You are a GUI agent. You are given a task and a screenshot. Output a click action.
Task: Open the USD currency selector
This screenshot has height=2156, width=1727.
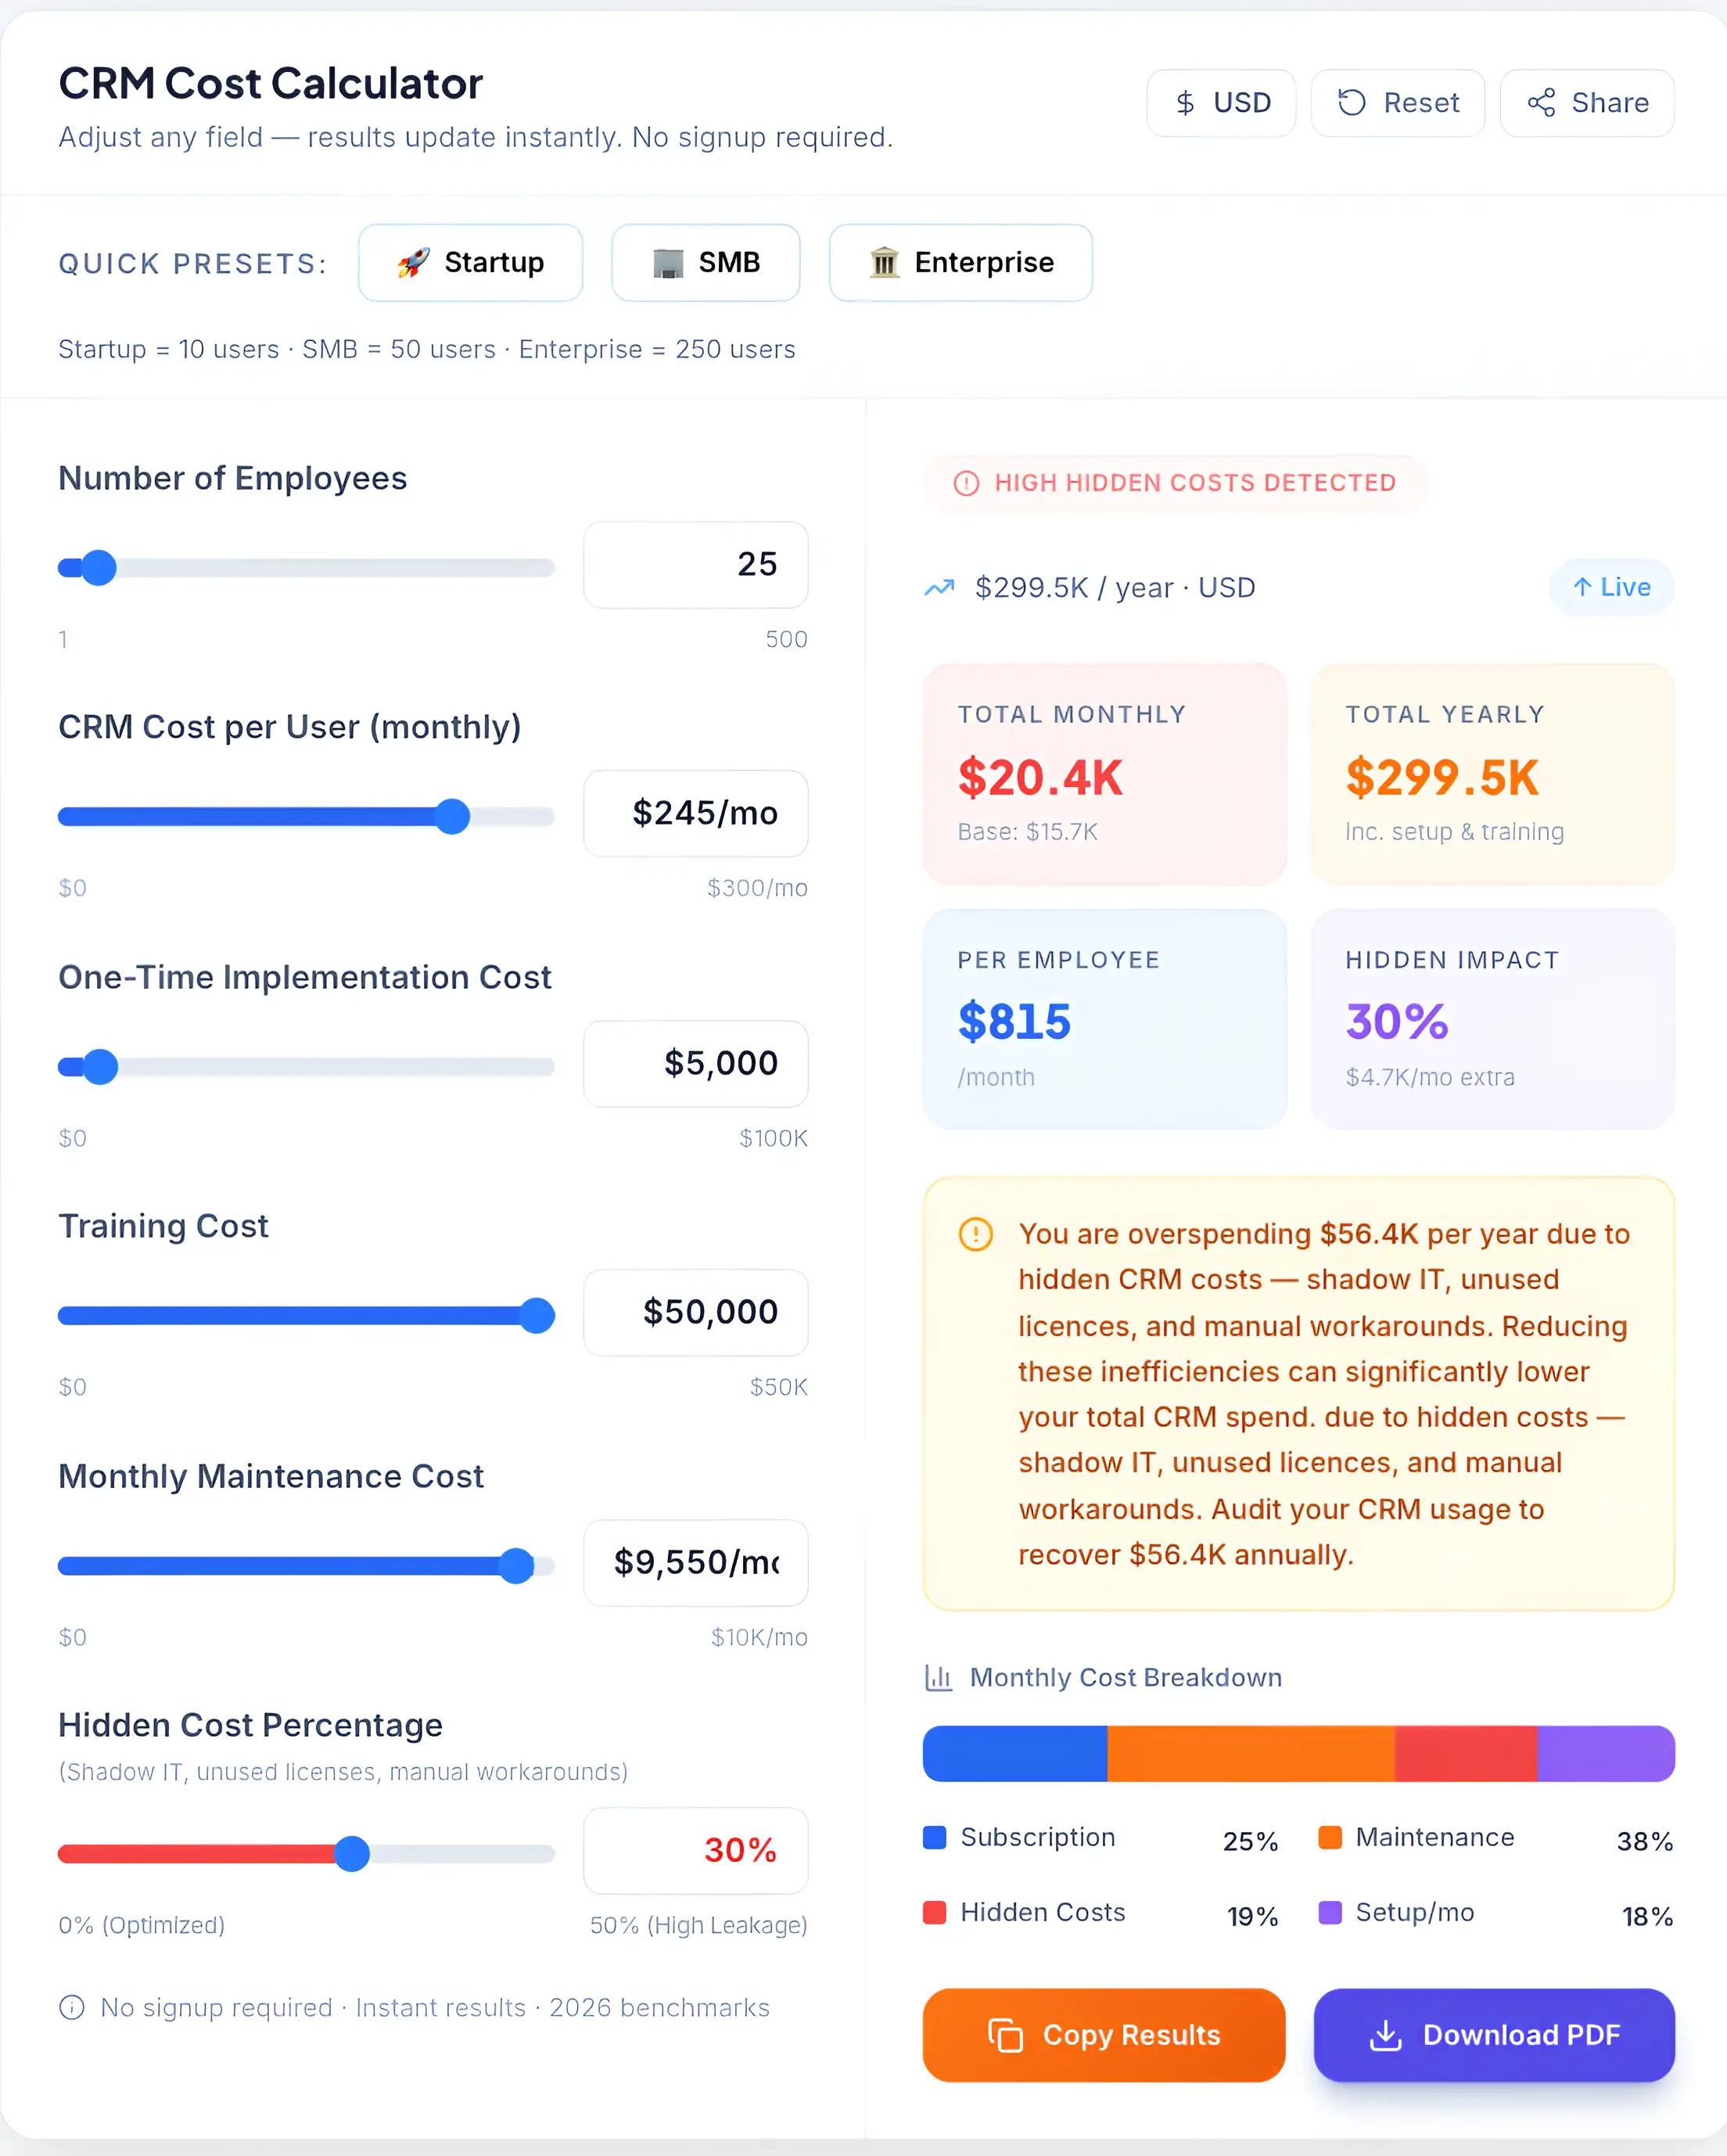[1220, 103]
